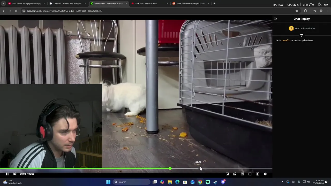Click the tray sync refresh icon
331x186 pixels.
[x=288, y=182]
